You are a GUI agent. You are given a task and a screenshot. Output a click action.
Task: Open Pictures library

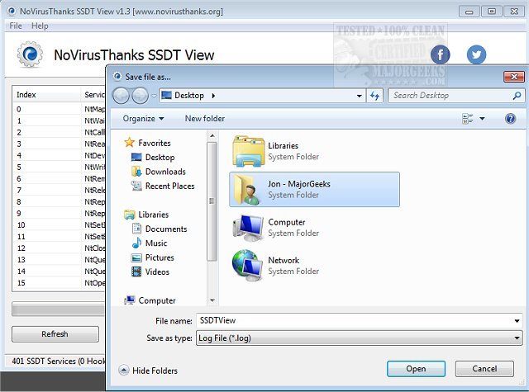[x=152, y=257]
